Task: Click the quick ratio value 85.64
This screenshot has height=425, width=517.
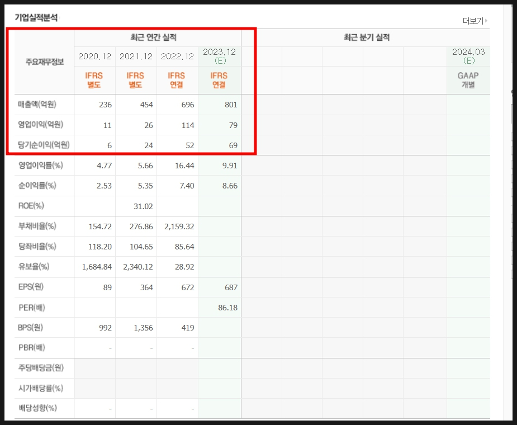Action: (x=184, y=247)
